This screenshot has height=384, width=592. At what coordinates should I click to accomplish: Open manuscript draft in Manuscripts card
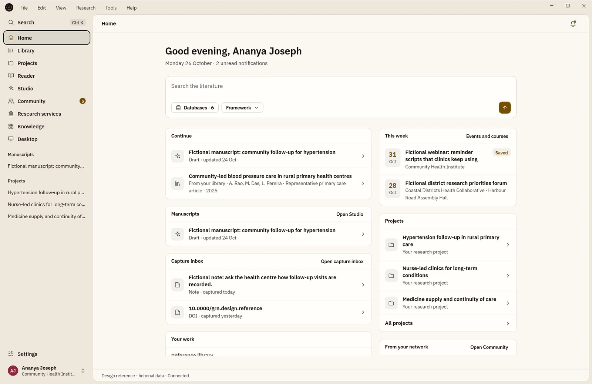tap(269, 234)
